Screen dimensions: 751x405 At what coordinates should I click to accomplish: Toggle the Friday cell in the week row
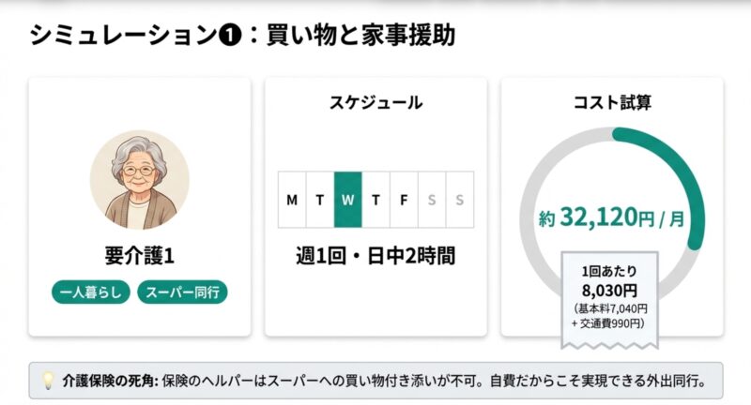(x=404, y=200)
